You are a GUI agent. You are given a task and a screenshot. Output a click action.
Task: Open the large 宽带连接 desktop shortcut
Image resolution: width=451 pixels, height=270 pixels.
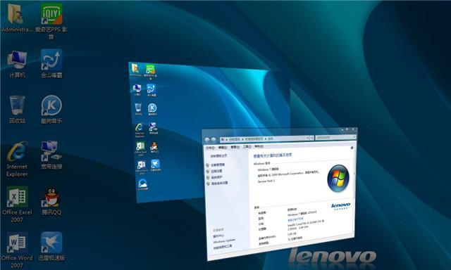coord(51,155)
